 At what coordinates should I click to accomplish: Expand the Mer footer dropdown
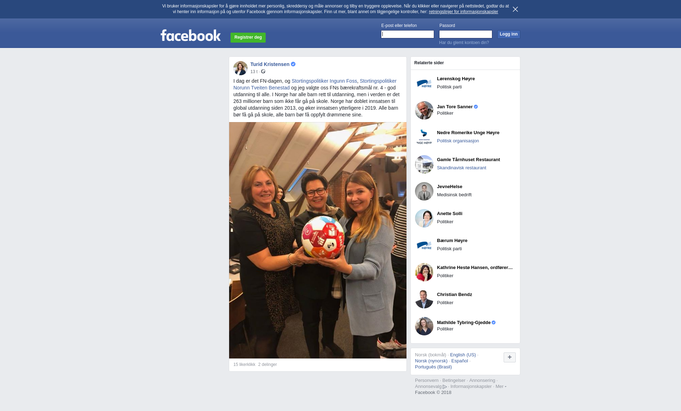[501, 387]
